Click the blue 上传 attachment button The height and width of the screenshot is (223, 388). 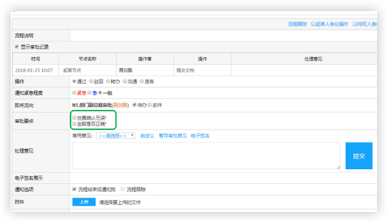tap(84, 202)
